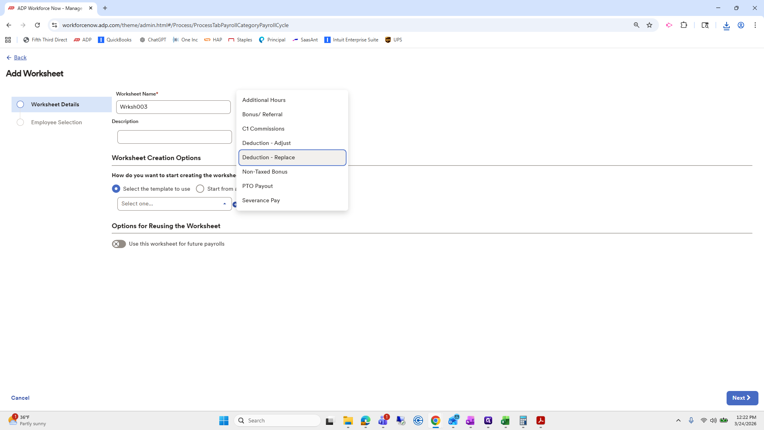764x430 pixels.
Task: Launch Excel from the taskbar
Action: pyautogui.click(x=505, y=420)
